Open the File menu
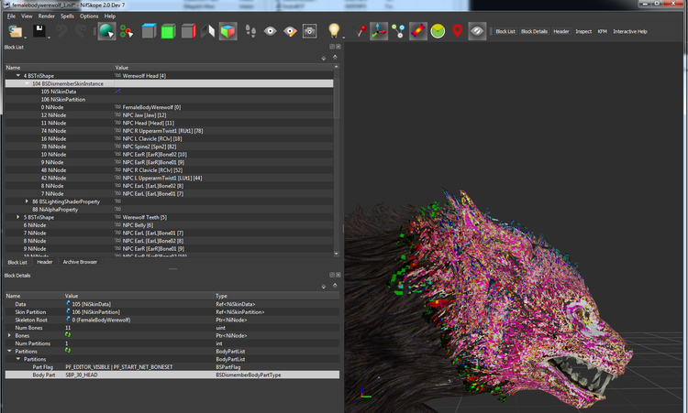Viewport: 688px width, 413px height. click(x=11, y=16)
